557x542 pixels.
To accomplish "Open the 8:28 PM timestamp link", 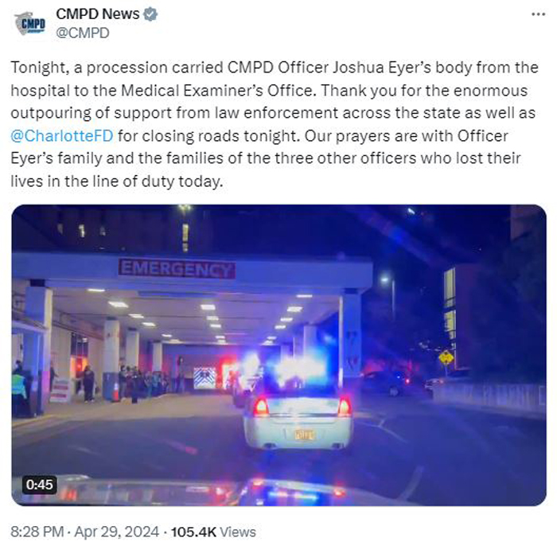I will [x=37, y=532].
